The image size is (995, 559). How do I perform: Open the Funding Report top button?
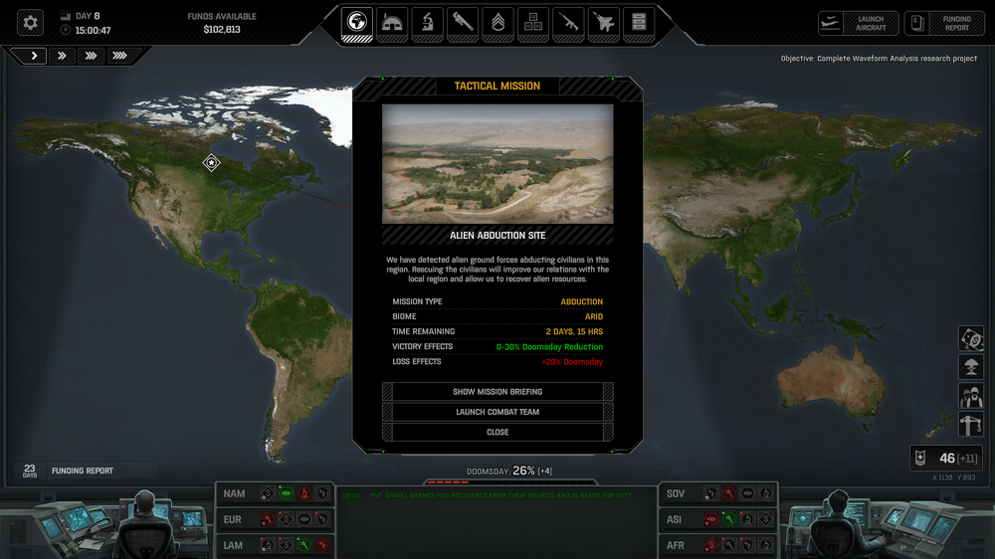click(944, 24)
